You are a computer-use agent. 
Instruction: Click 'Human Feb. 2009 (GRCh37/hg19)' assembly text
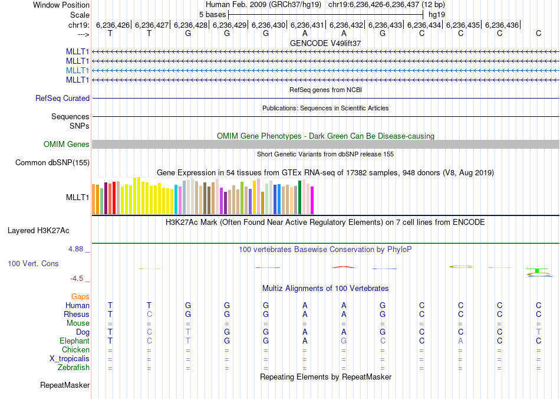pyautogui.click(x=263, y=5)
